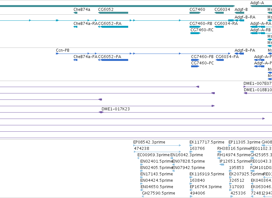Screen dimensions: 272x198
Task: Click the CG6052-RA transcript bar
Action: [x=113, y=27]
